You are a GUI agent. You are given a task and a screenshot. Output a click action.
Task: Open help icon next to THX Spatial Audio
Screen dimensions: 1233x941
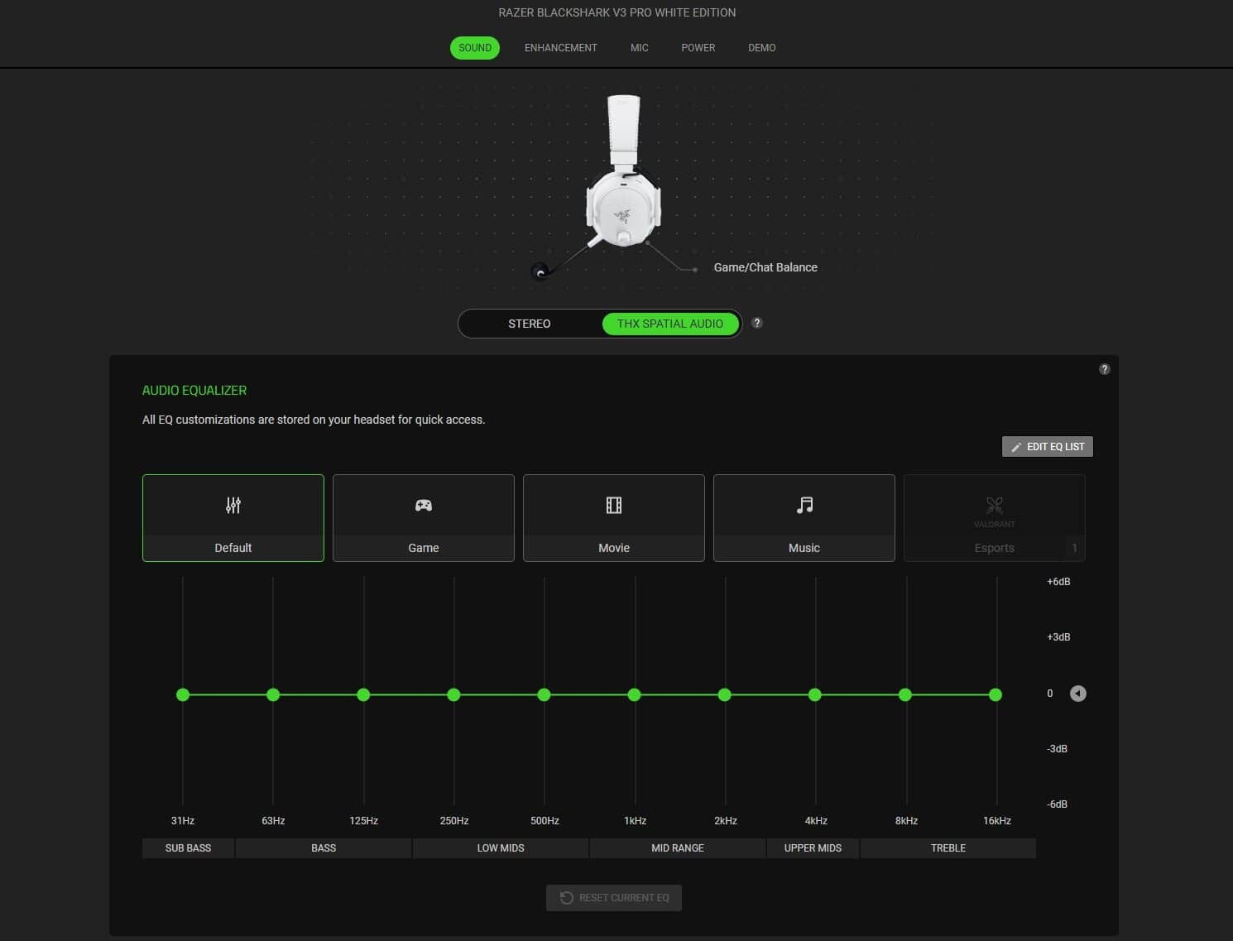pos(757,323)
